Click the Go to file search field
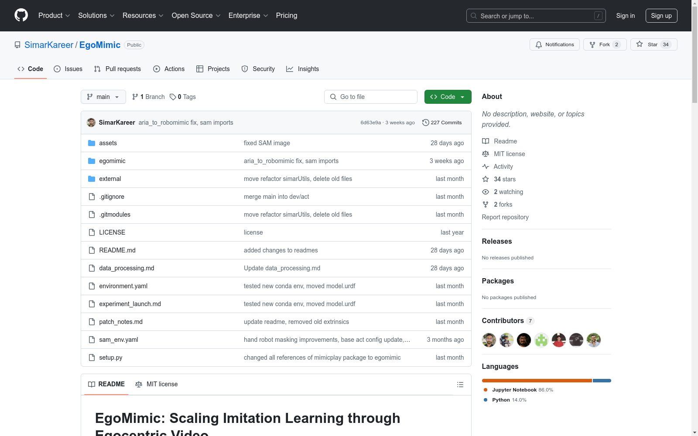Screen dimensions: 698x436 [x=371, y=97]
